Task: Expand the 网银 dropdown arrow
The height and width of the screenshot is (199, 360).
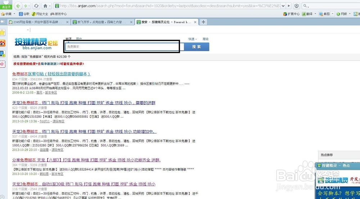Action: (x=350, y=14)
